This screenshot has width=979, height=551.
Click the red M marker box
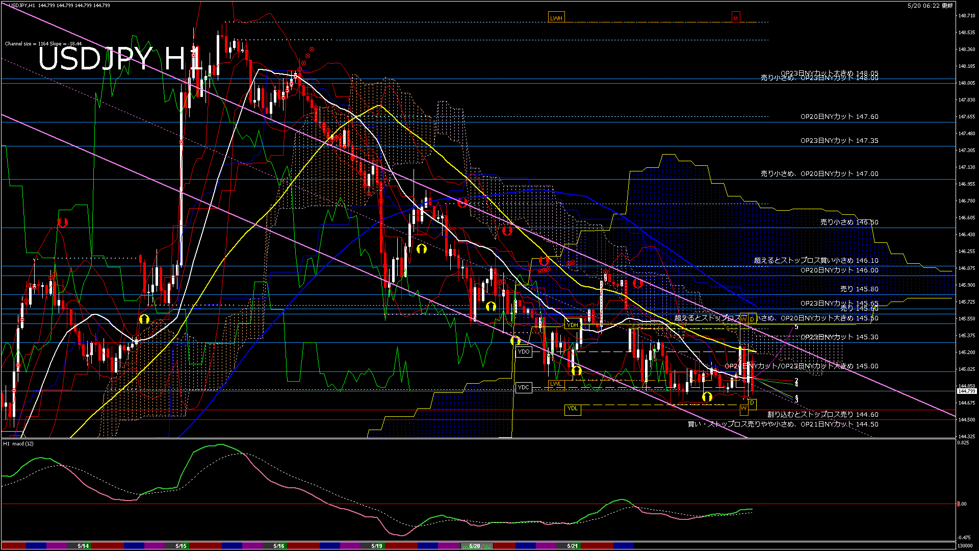pos(735,18)
